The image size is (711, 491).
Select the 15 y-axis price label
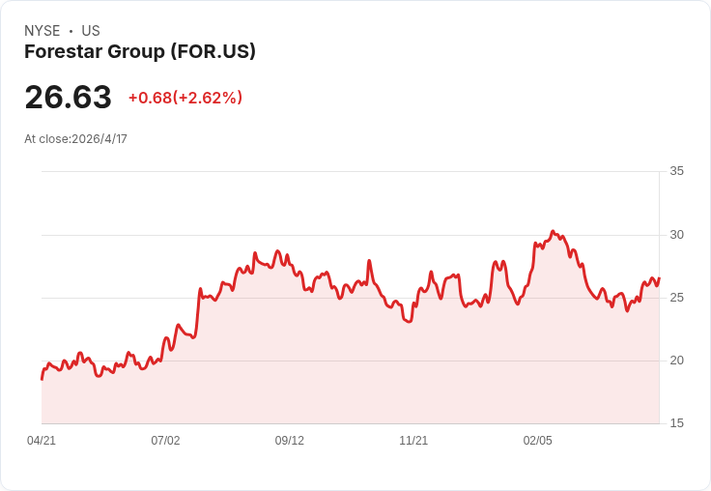tap(676, 423)
